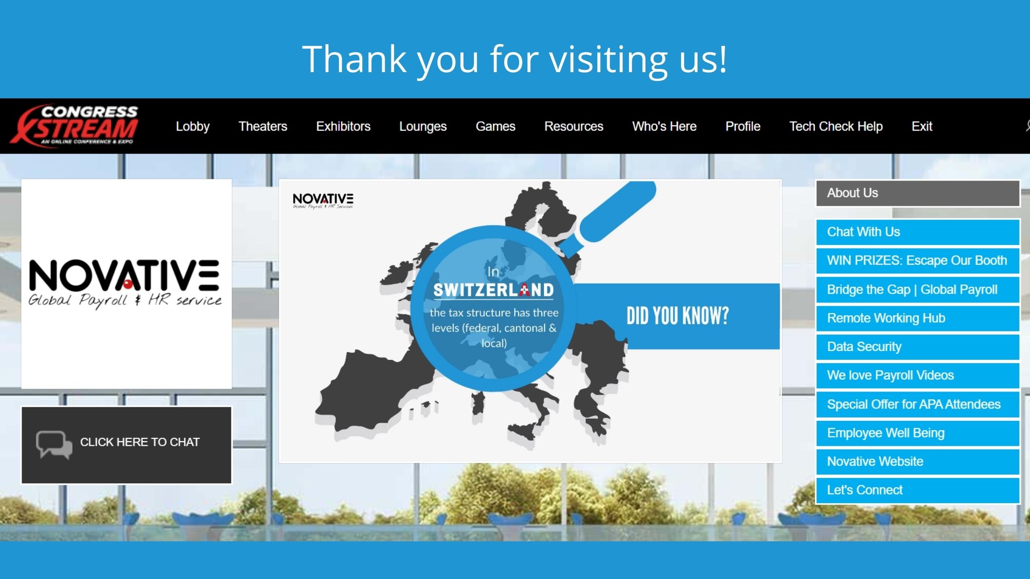Open Tech Check Help

[835, 126]
